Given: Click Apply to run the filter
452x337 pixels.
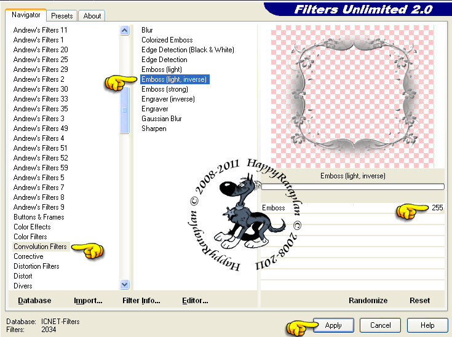Looking at the screenshot, I should (333, 325).
